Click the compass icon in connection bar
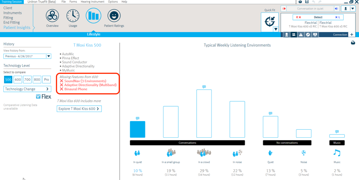 point(308,35)
